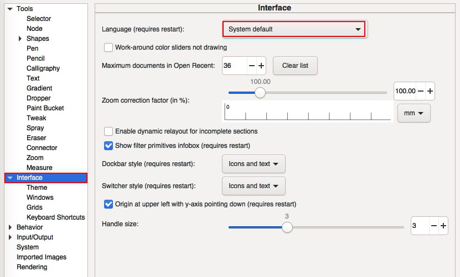
Task: Uncheck Show filter primitives infobox
Action: tap(108, 146)
